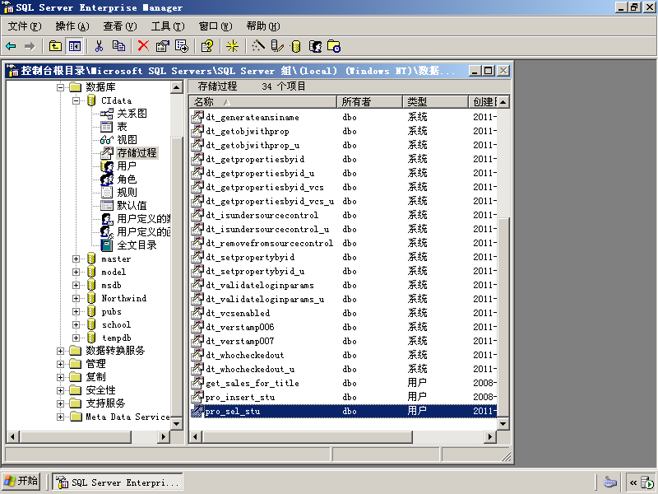Select stored procedure pro_insert_stu
658x494 pixels.
240,398
